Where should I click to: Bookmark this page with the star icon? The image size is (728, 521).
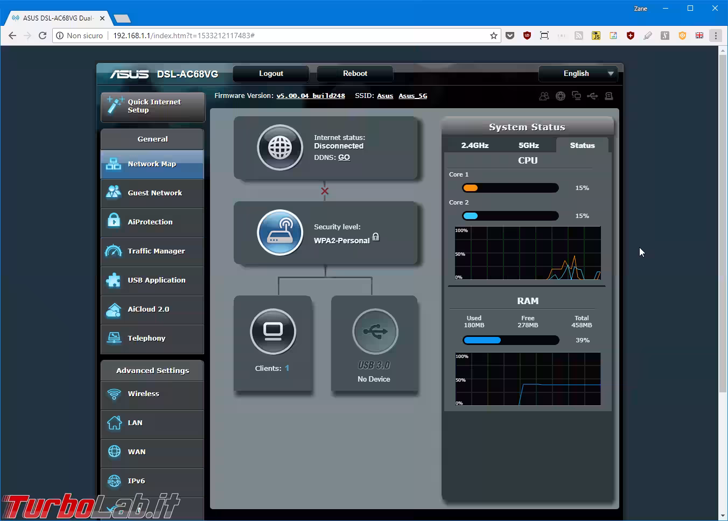tap(493, 36)
